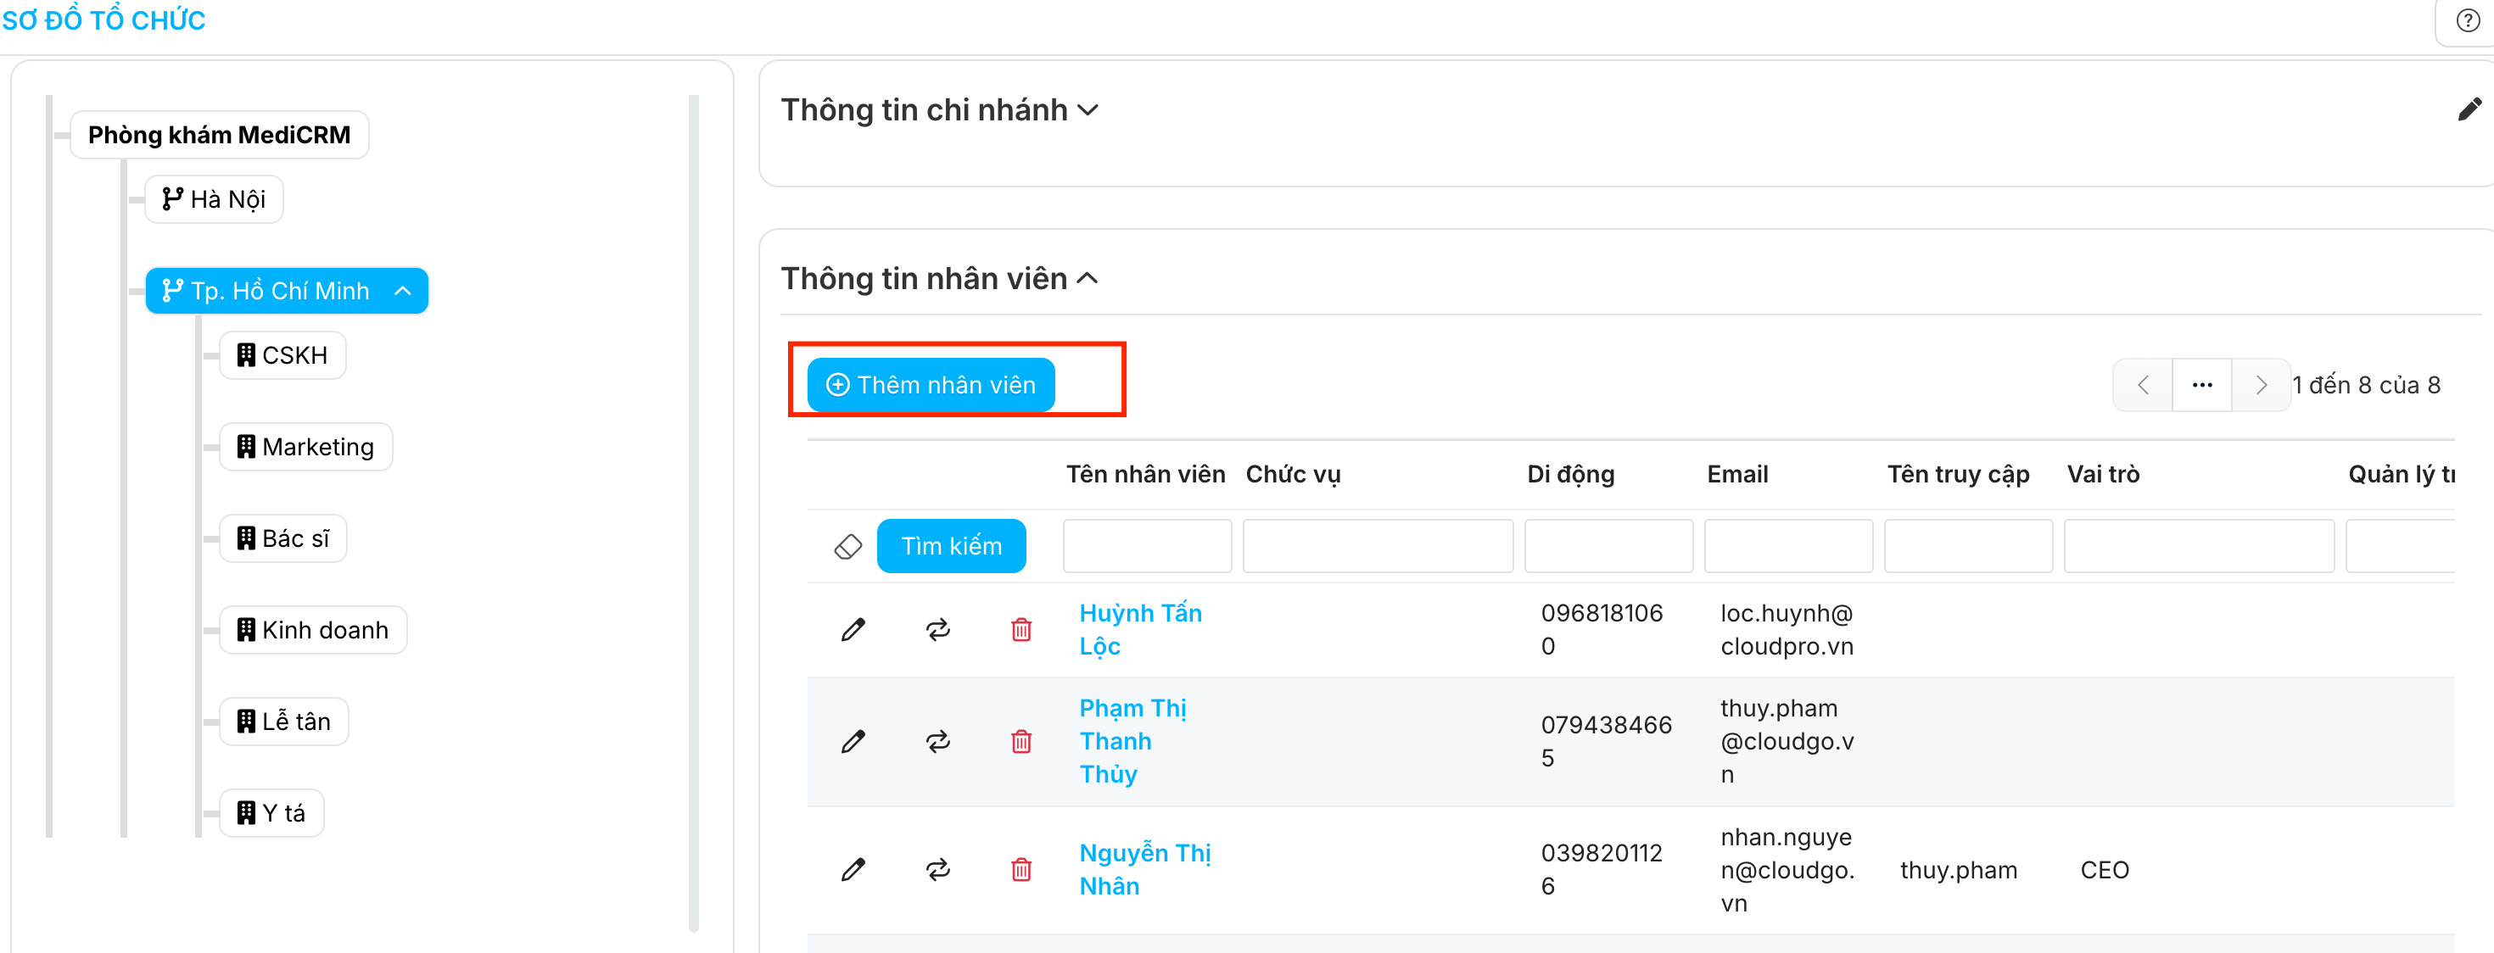The height and width of the screenshot is (953, 2494).
Task: Collapse Thông tin nhân viên section
Action: coord(1088,279)
